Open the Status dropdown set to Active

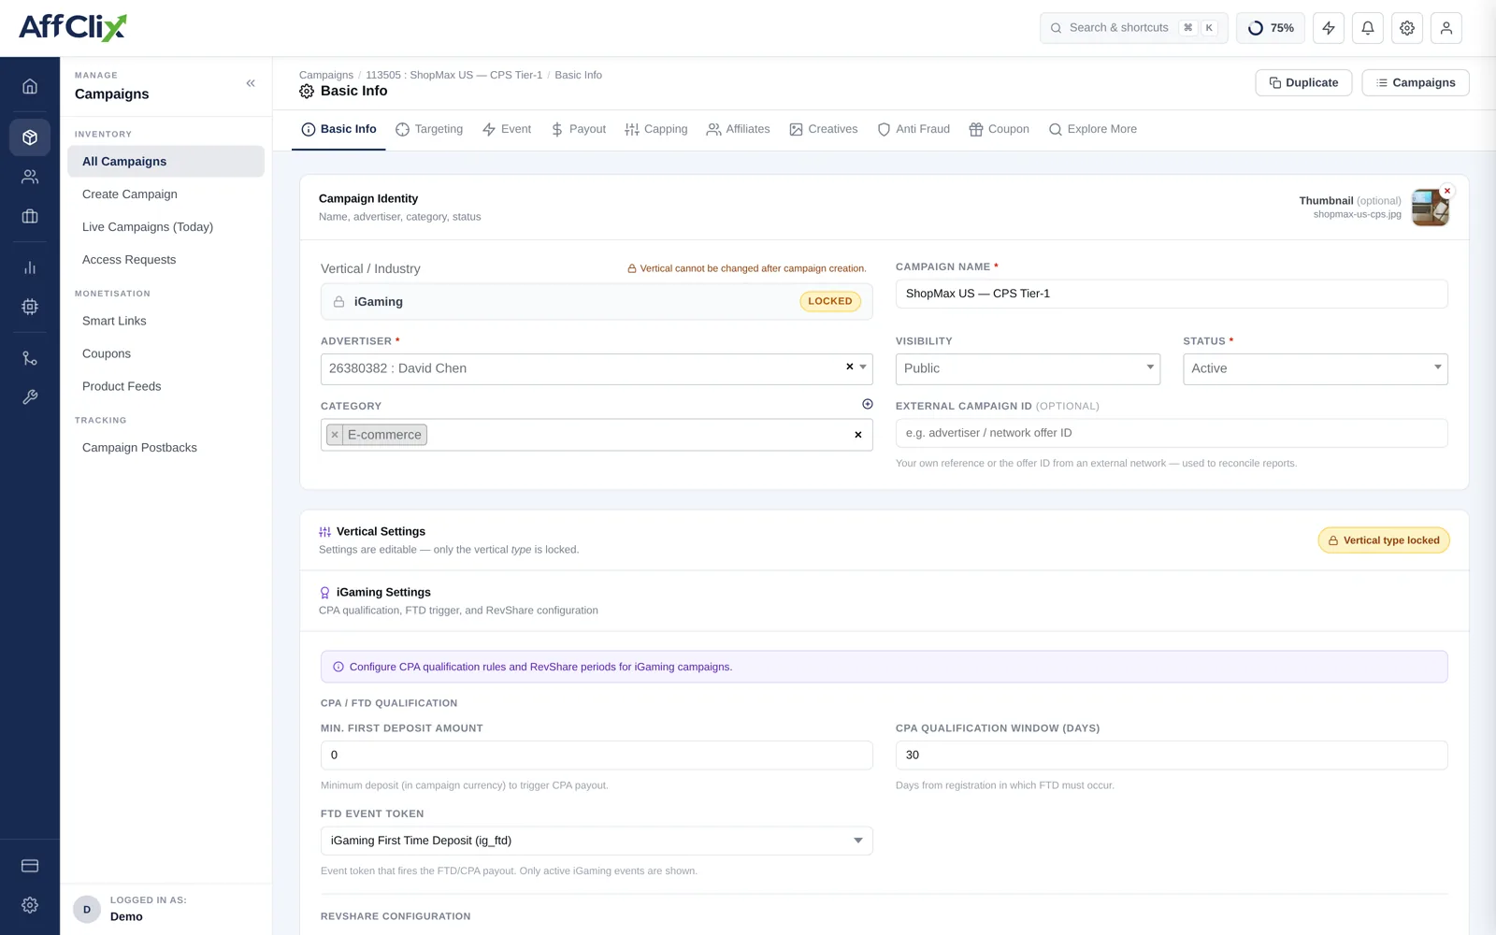[1315, 368]
